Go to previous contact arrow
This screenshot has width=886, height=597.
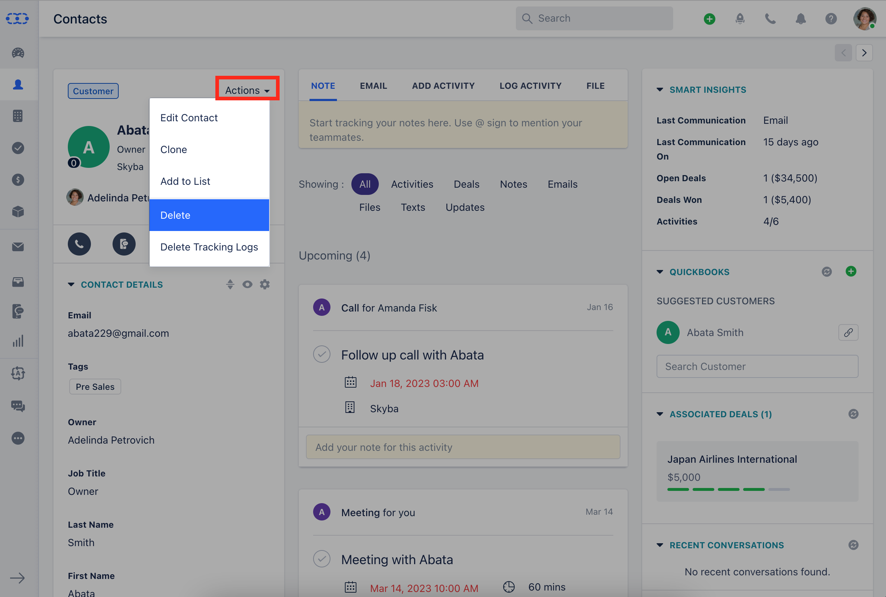tap(843, 53)
